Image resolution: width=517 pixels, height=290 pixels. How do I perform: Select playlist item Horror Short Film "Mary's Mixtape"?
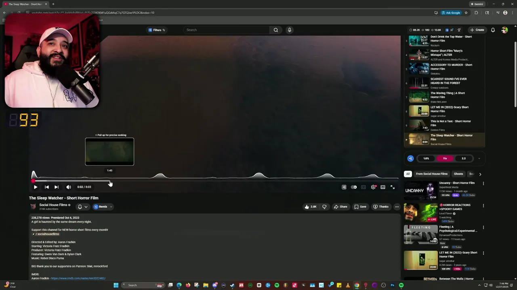click(444, 55)
